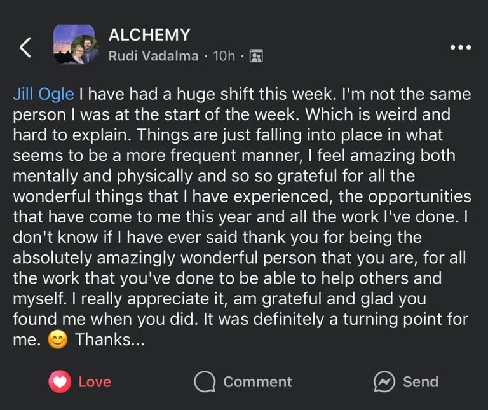Open Rudi Vadalma's profile name

click(153, 57)
